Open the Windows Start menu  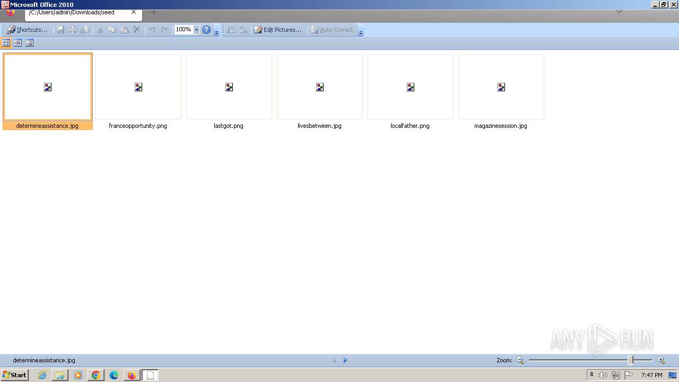[x=14, y=375]
